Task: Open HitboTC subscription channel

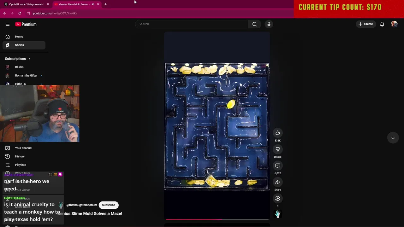Action: [24, 84]
